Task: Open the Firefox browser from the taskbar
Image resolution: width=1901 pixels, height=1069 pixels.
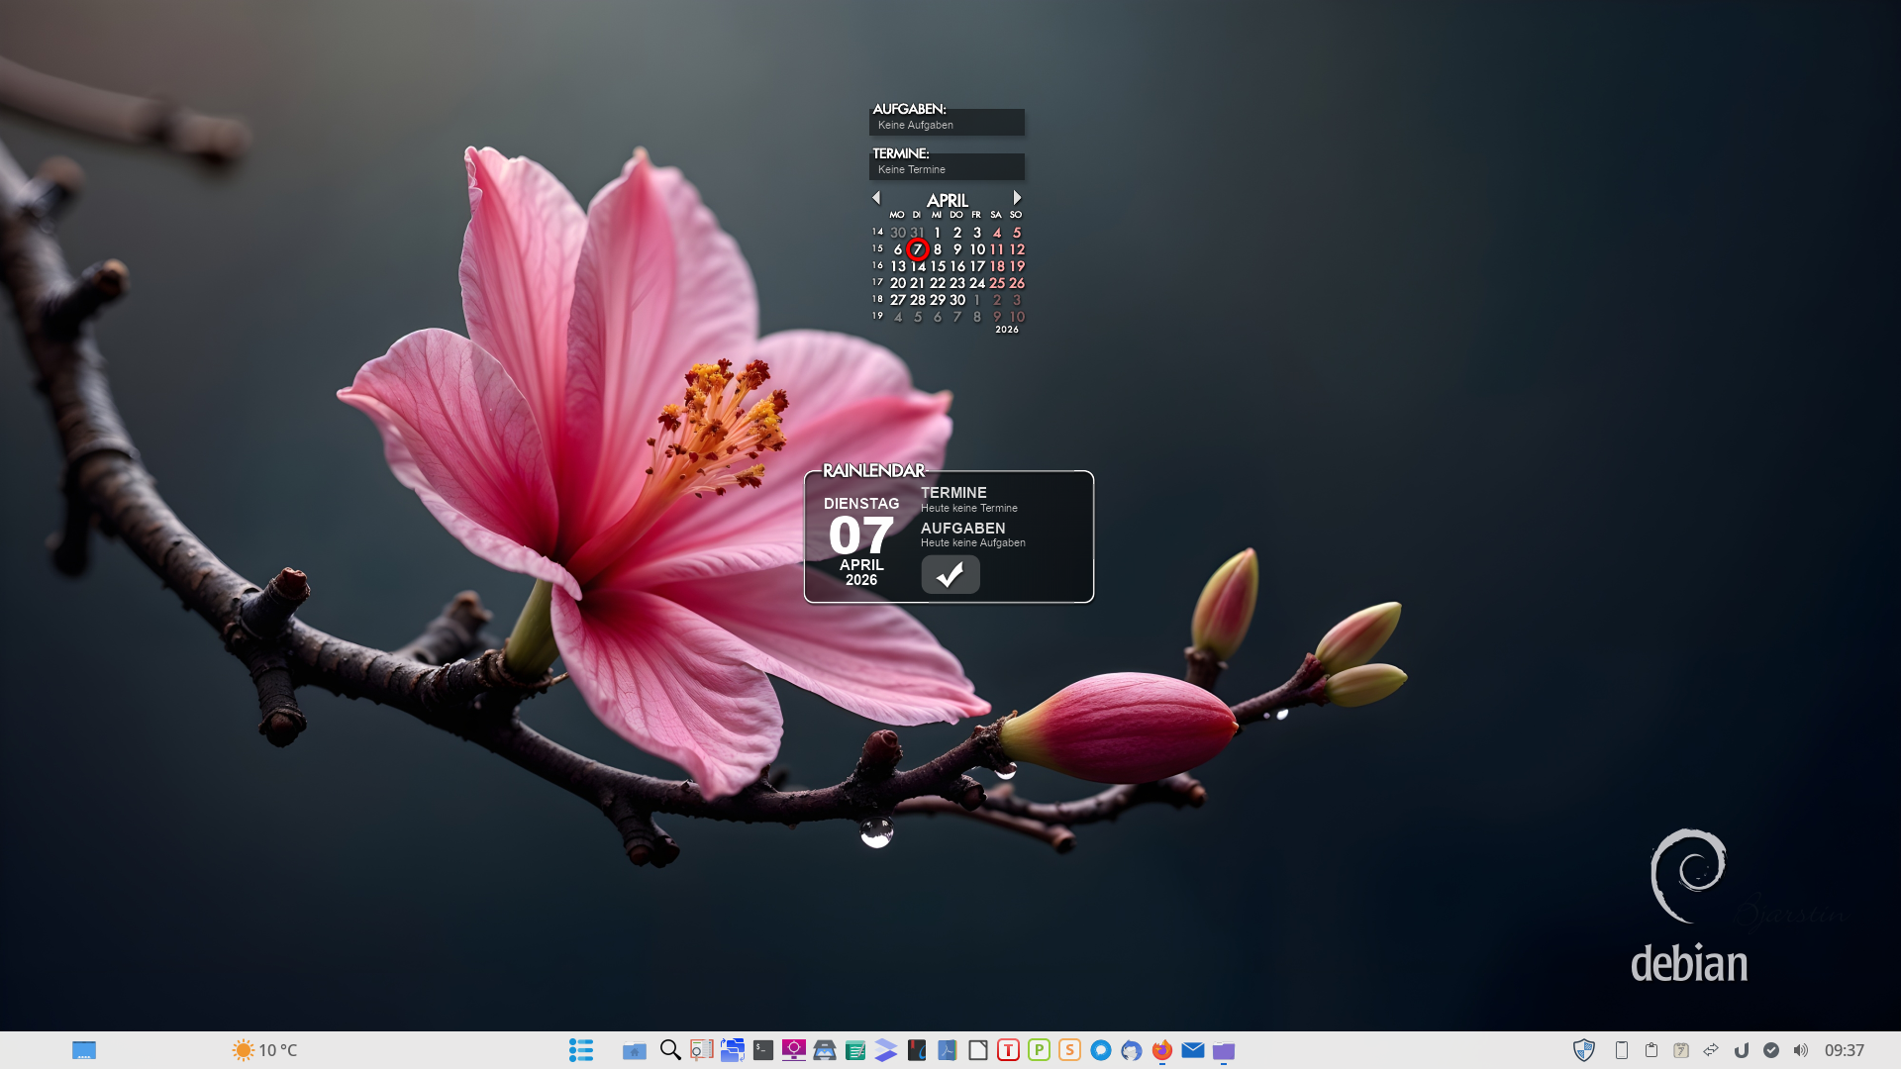Action: pos(1162,1050)
